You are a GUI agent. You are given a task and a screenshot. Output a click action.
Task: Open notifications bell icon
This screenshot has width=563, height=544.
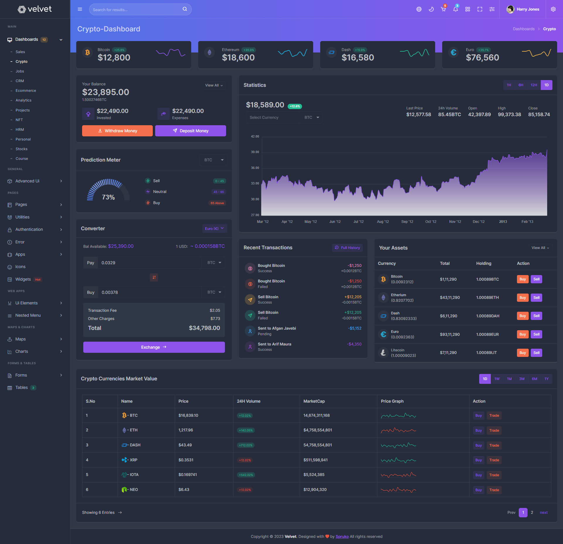click(x=455, y=9)
